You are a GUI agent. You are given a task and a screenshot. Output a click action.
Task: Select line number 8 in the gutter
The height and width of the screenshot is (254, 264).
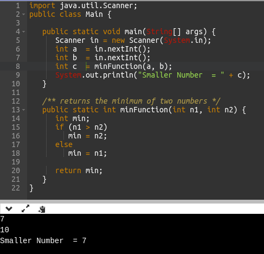(18, 66)
